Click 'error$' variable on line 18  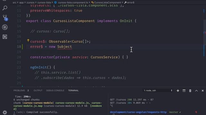[x=36, y=47]
